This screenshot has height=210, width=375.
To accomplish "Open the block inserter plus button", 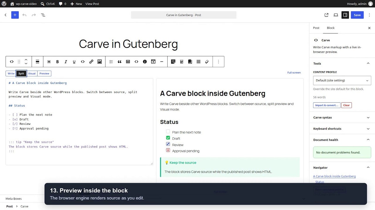I will pyautogui.click(x=15, y=15).
